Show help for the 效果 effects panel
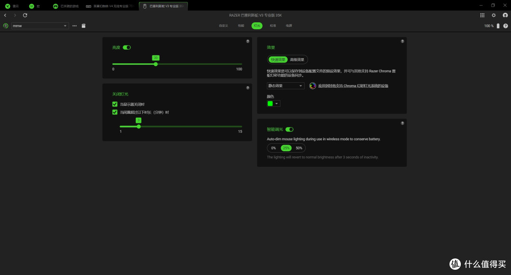Viewport: 511px width, 275px height. coord(403,41)
